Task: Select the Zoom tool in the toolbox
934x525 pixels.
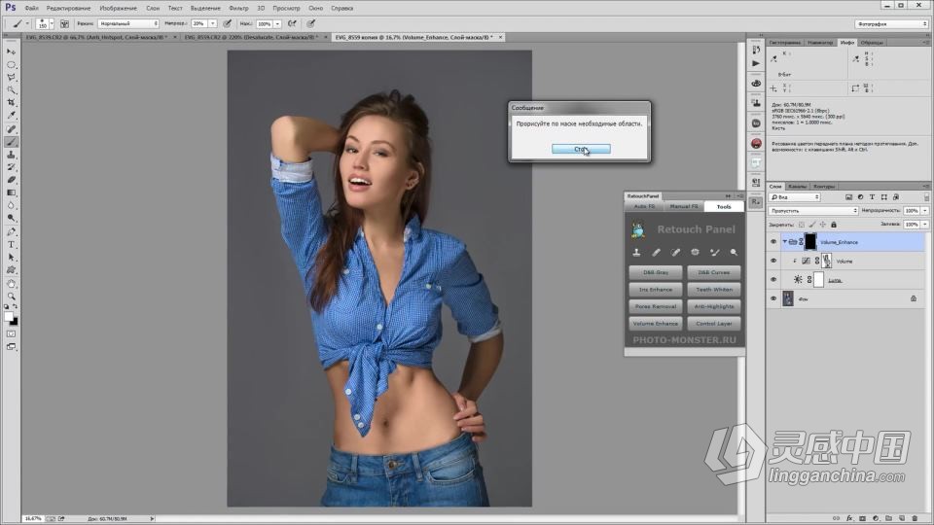Action: [x=12, y=296]
